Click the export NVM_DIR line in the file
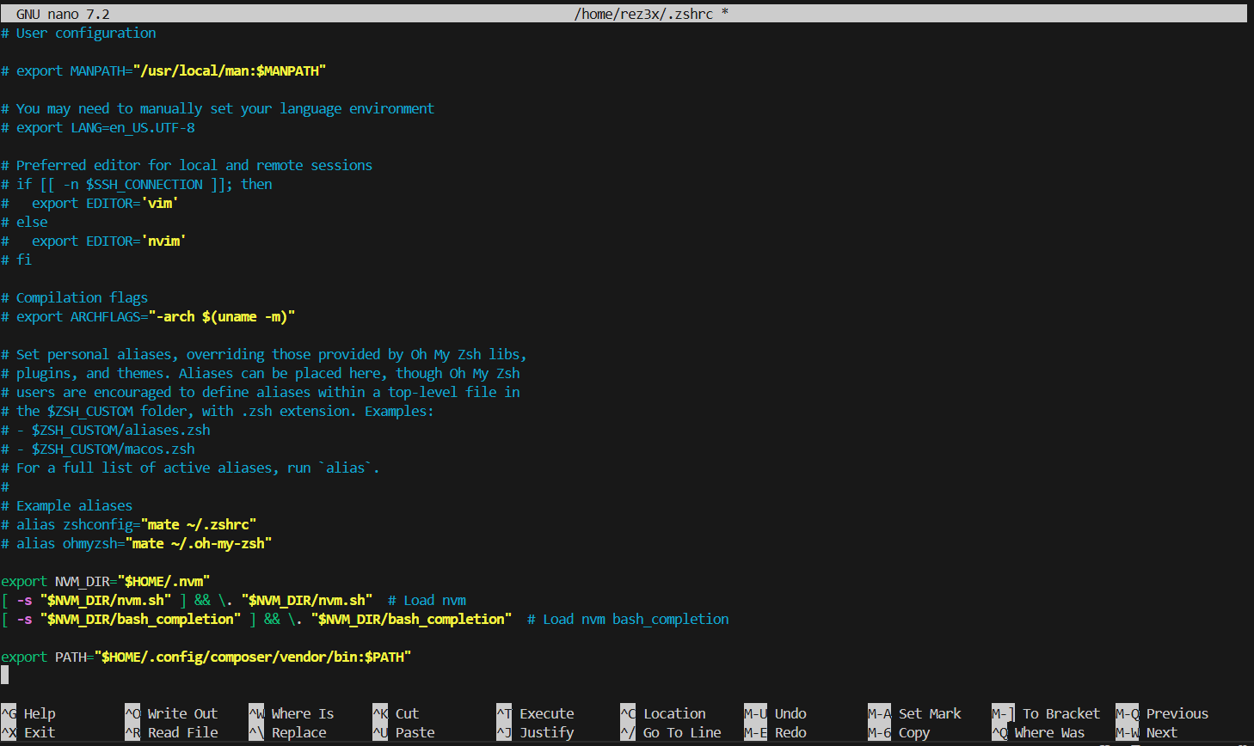Viewport: 1254px width, 746px height. [x=103, y=581]
